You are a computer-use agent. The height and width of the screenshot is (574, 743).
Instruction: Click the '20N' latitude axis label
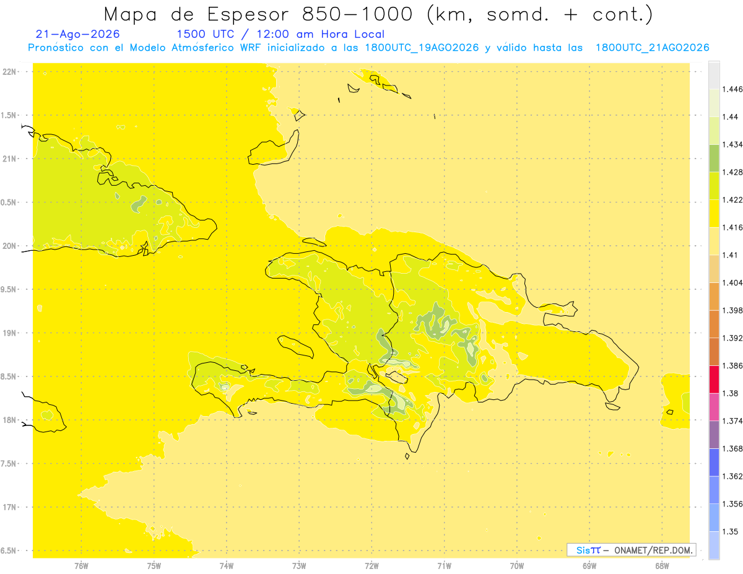point(11,246)
